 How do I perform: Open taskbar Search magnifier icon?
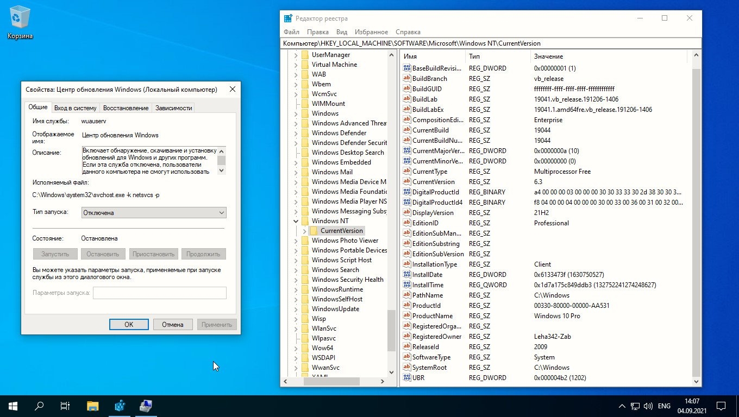[x=39, y=406]
